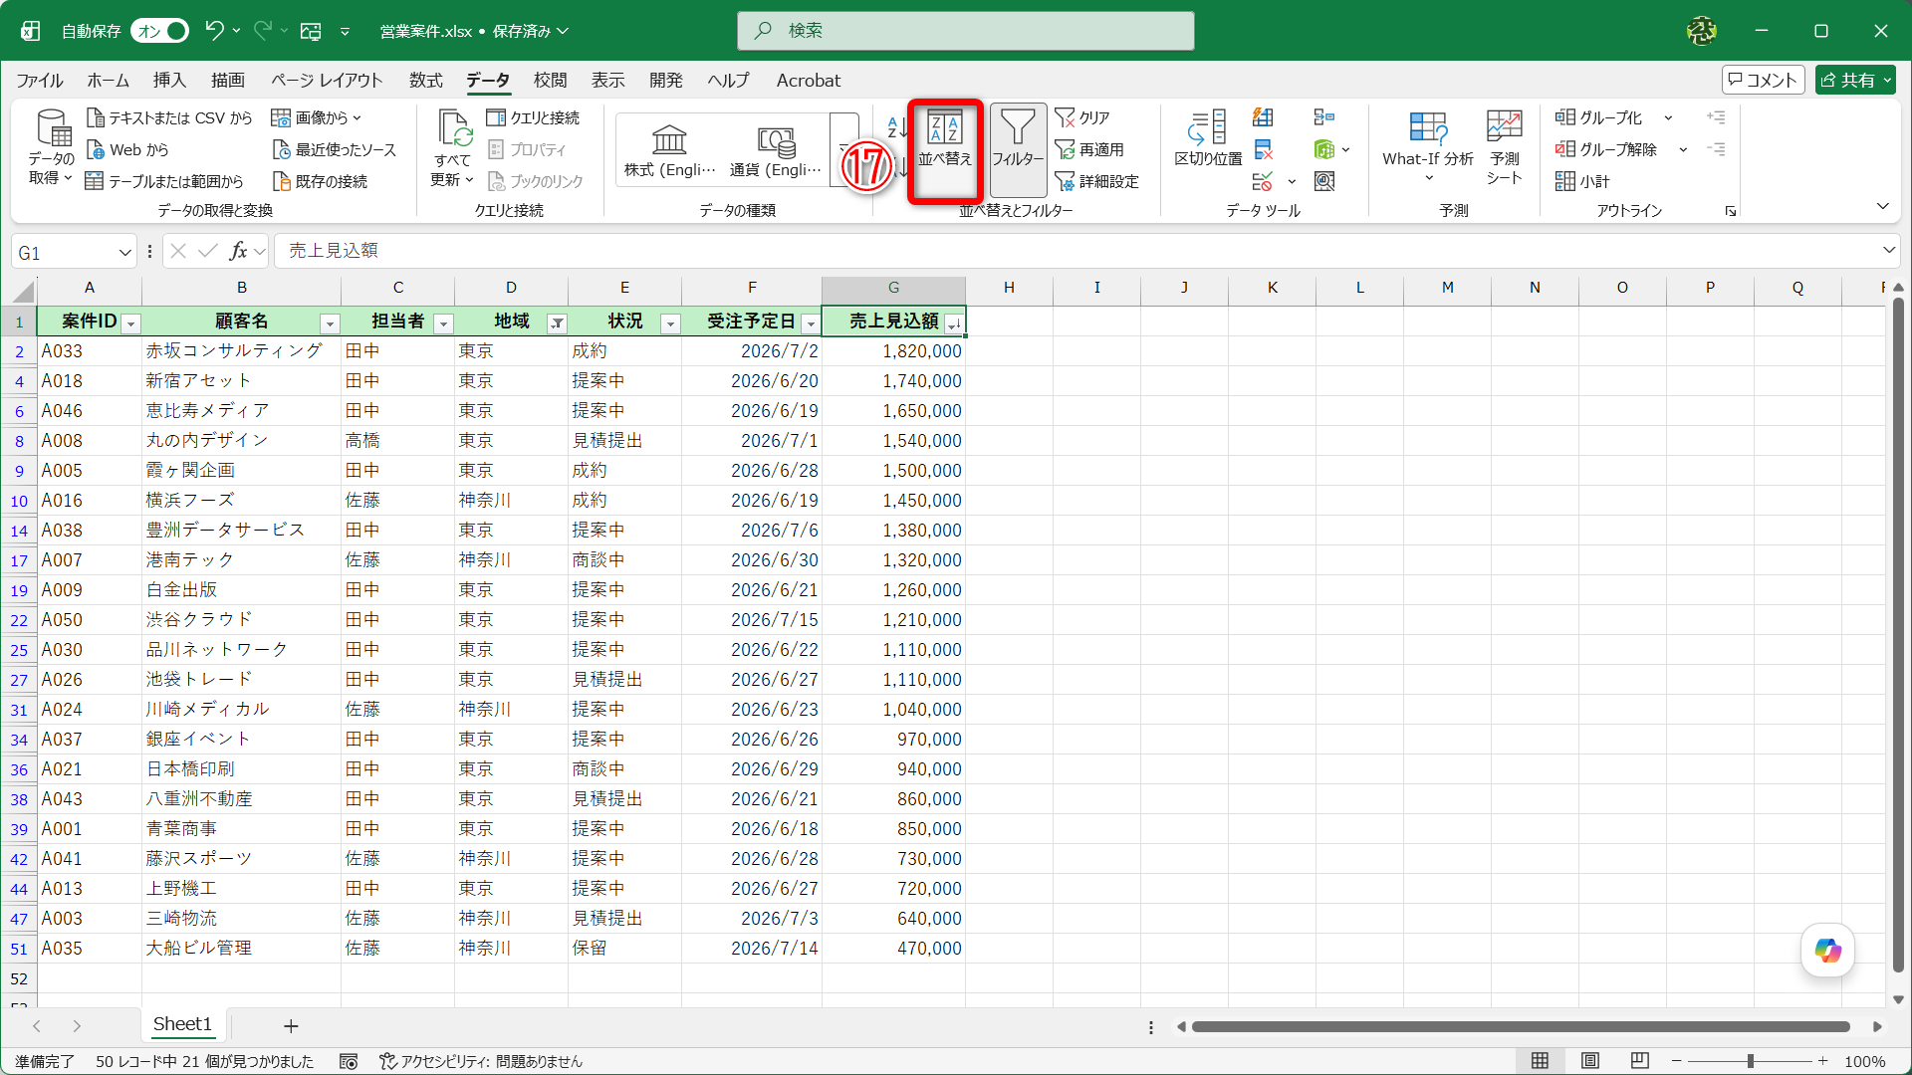Open 詳細設定 advanced filter
The width and height of the screenshot is (1912, 1075).
coord(1096,181)
